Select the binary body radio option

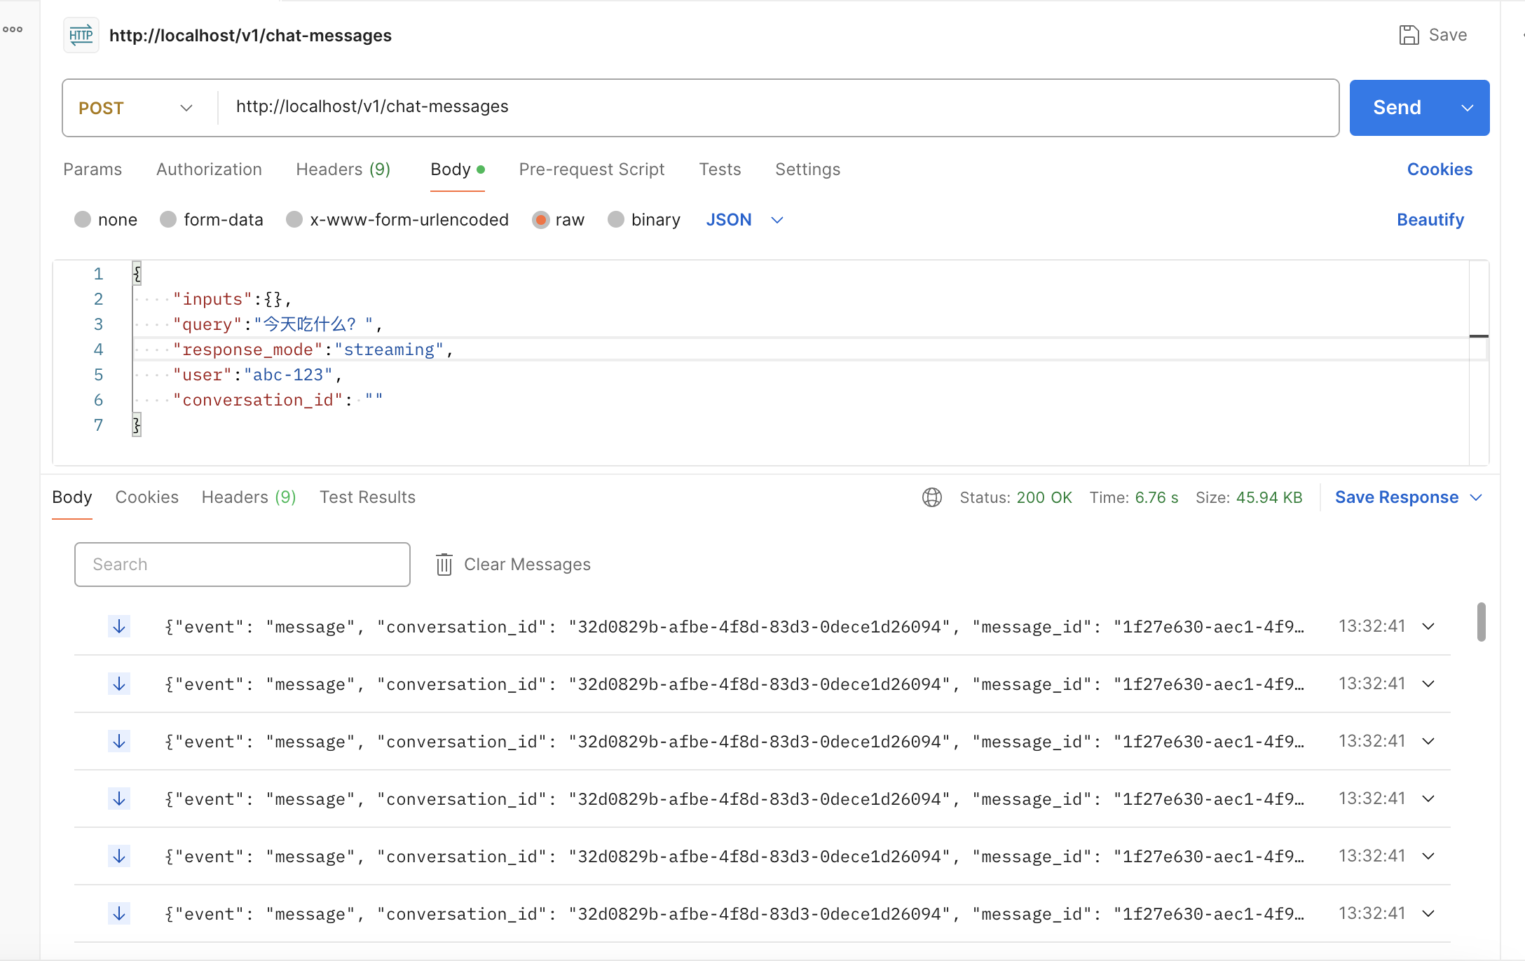pyautogui.click(x=616, y=220)
